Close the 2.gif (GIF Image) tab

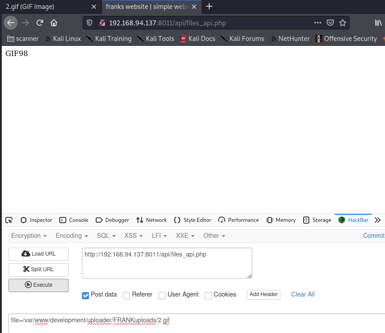[94, 7]
